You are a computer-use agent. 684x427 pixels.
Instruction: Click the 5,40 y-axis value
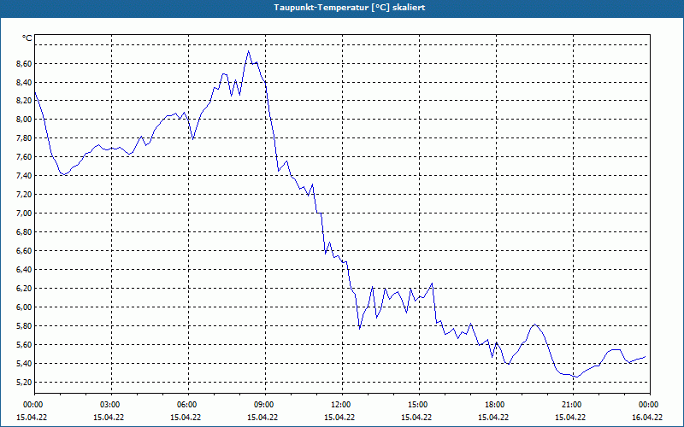pyautogui.click(x=24, y=364)
